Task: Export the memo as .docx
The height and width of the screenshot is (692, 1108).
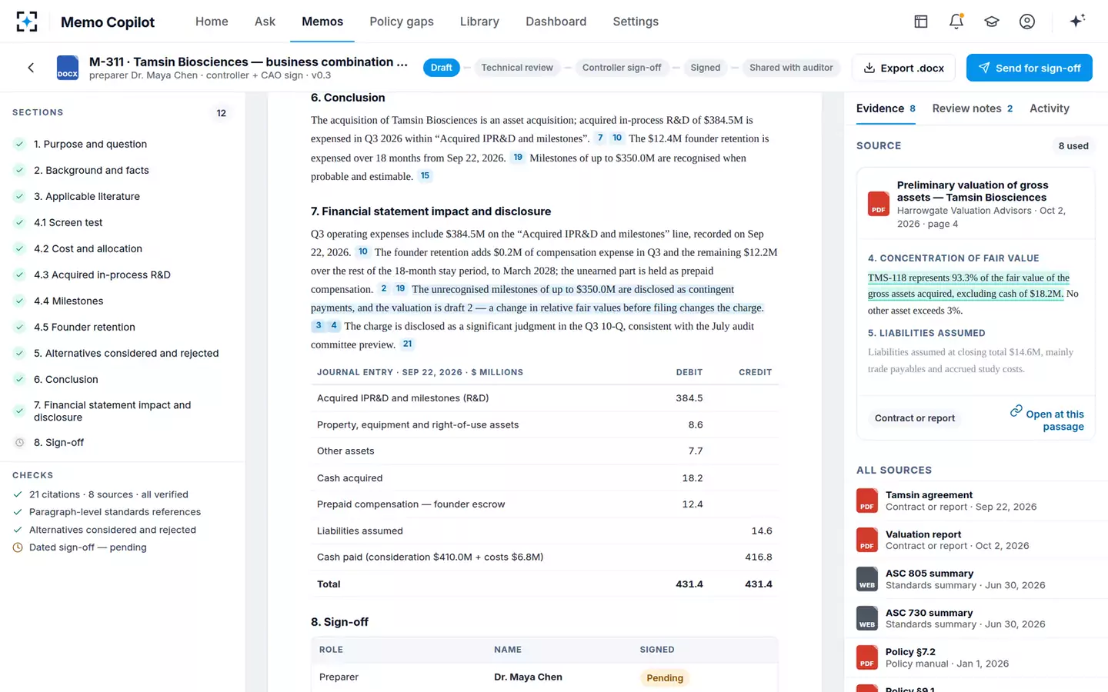Action: tap(903, 68)
